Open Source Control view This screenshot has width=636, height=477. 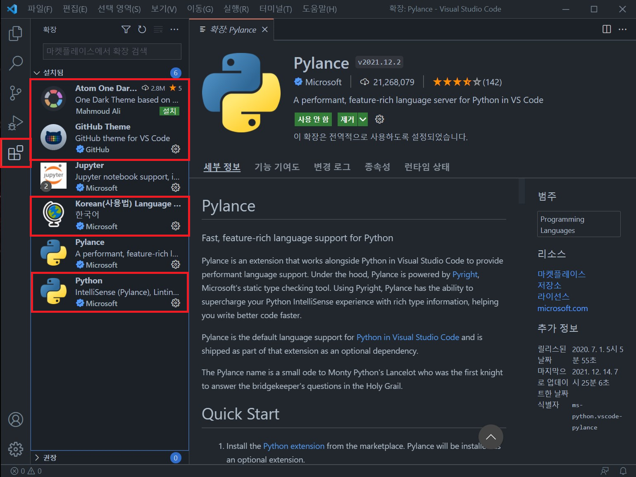click(x=16, y=93)
